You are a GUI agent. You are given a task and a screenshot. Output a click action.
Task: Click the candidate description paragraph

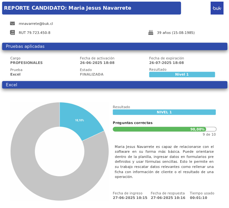[x=164, y=161]
